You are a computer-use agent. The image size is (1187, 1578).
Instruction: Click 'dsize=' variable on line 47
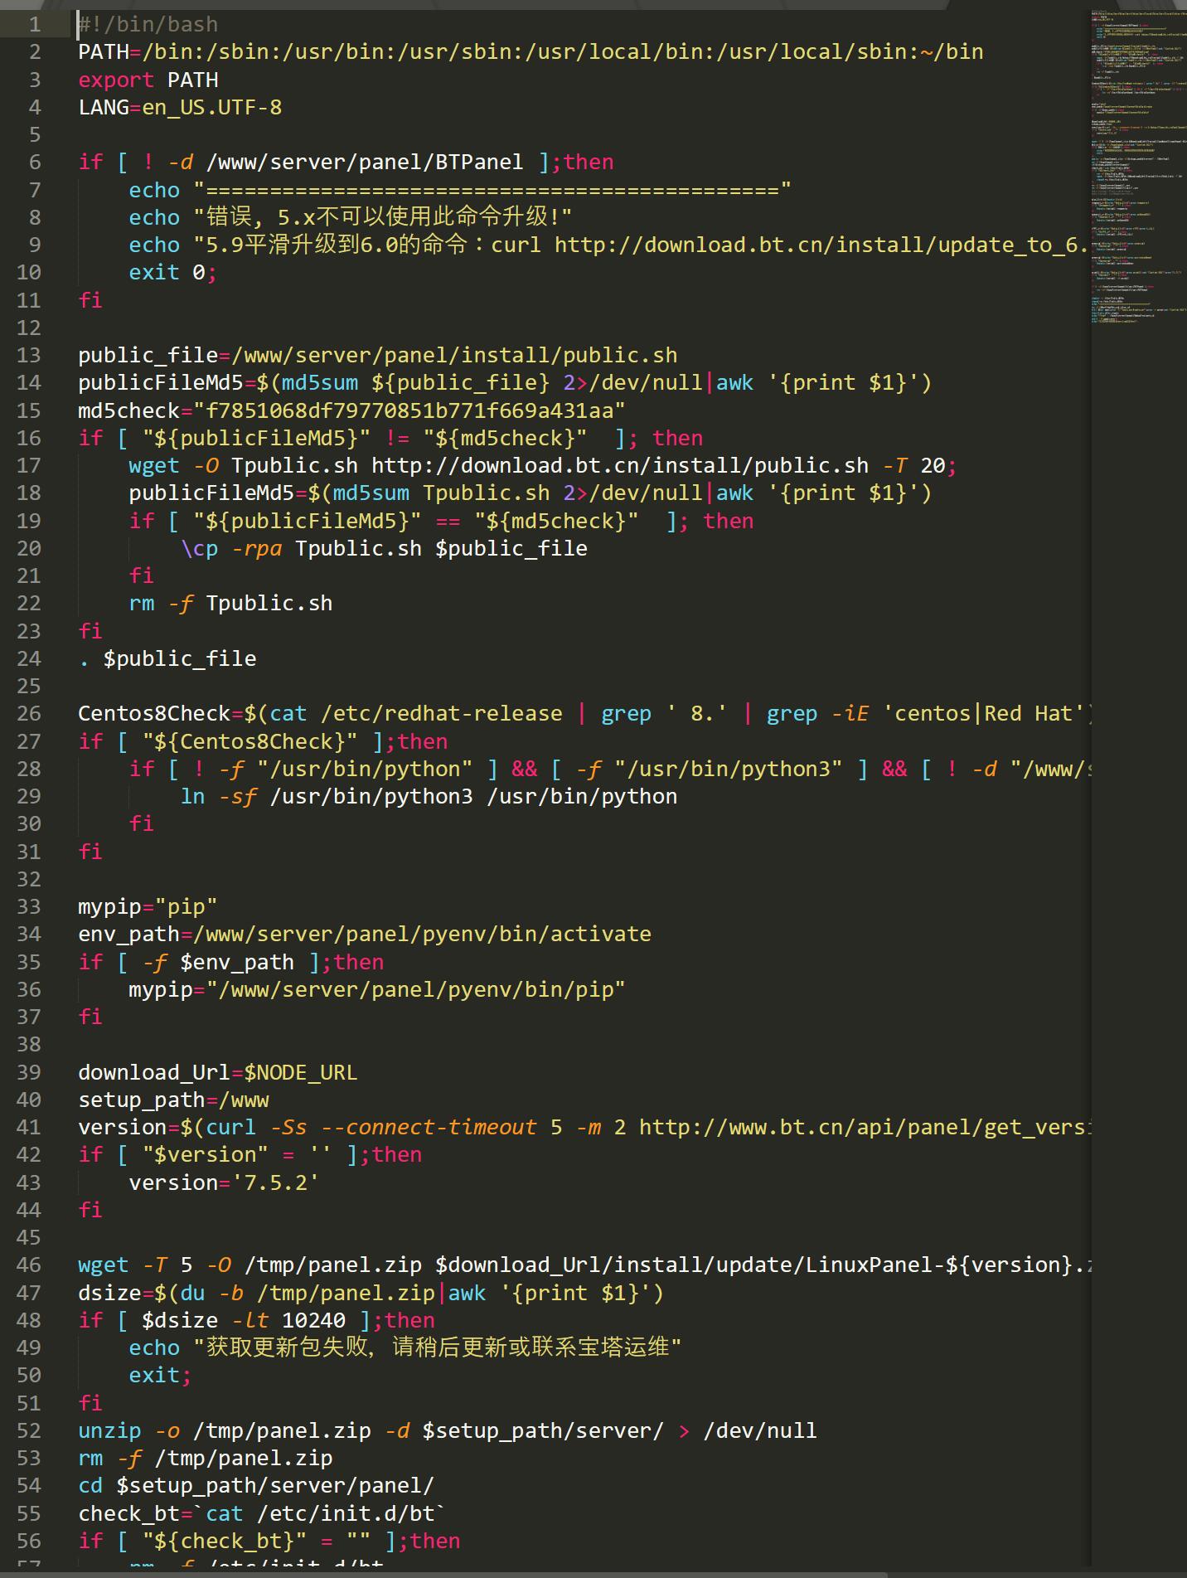(x=116, y=1294)
